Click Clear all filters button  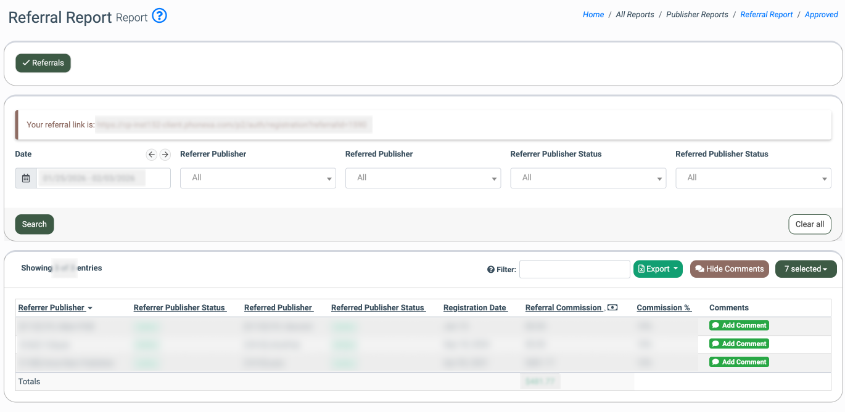click(x=809, y=224)
